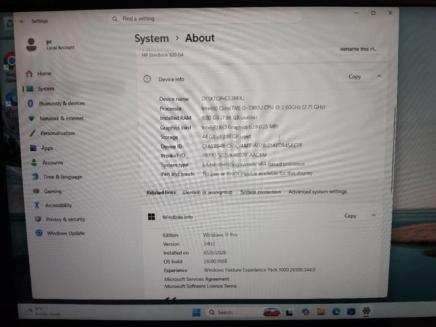
Task: Click the Storage value 44 GB of 238 GB used
Action: [x=226, y=136]
